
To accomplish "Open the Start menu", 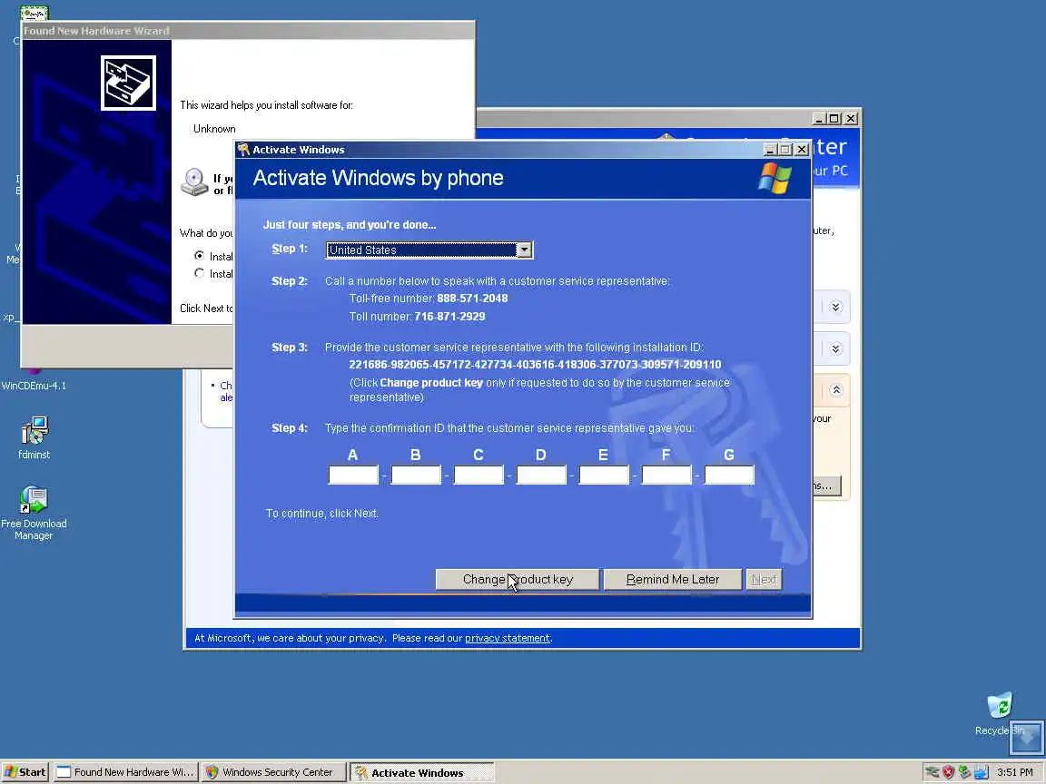I will coord(25,772).
